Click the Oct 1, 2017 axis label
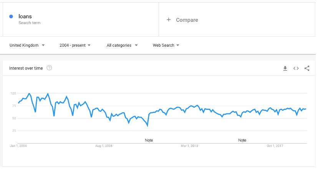318x170 pixels. pyautogui.click(x=275, y=146)
